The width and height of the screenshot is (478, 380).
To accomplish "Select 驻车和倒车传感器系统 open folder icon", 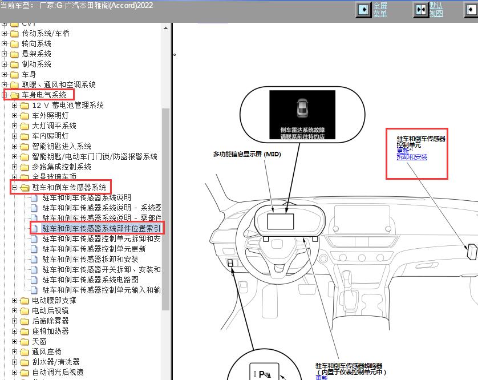I will (x=25, y=188).
